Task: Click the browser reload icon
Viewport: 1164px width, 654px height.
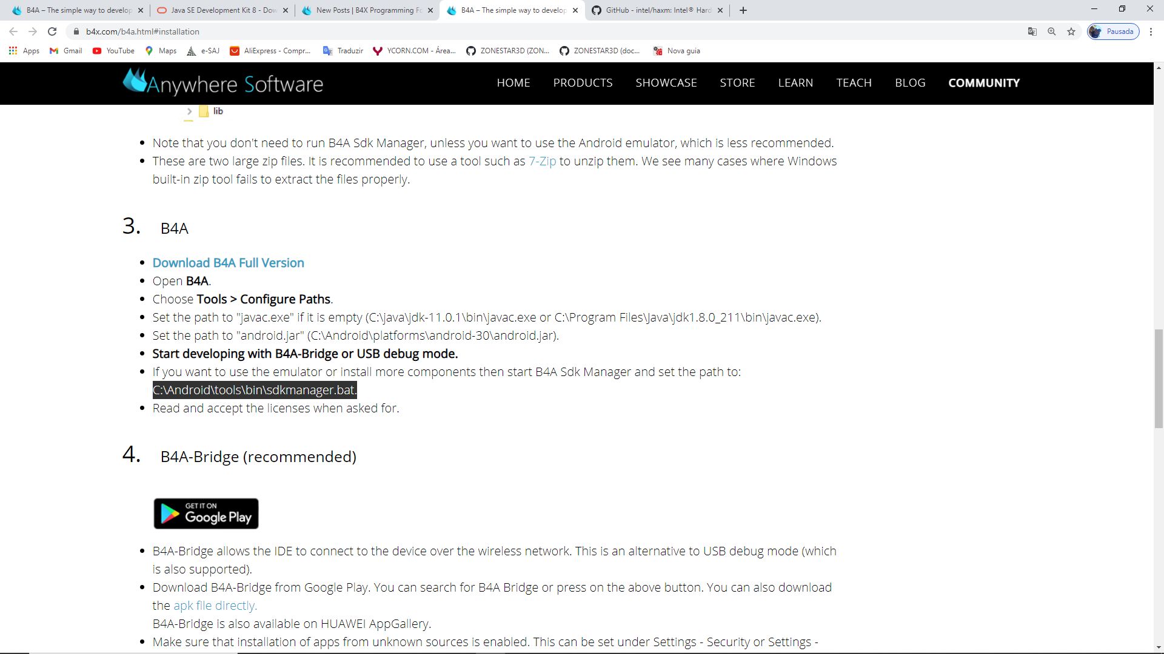Action: coord(52,31)
